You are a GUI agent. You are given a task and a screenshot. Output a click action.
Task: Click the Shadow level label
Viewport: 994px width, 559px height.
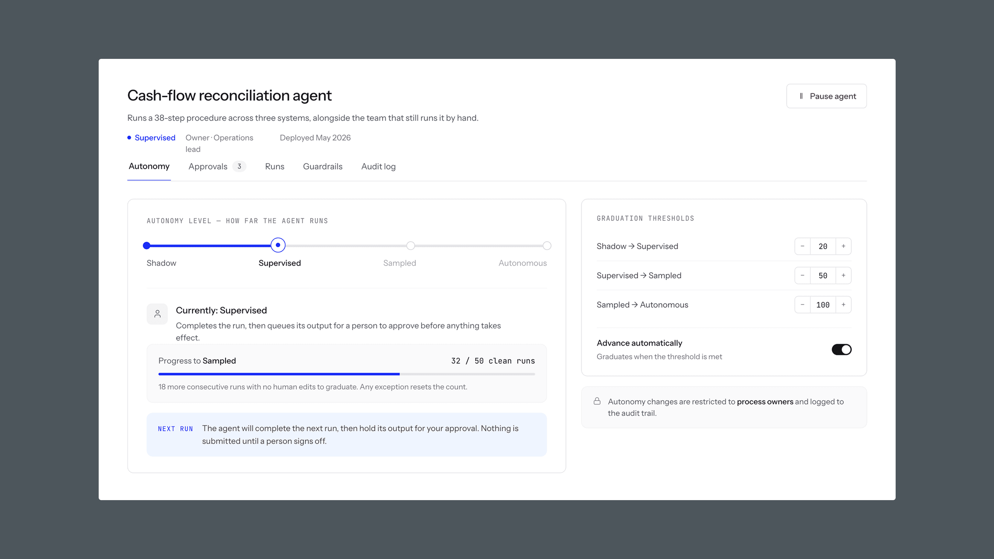[161, 263]
